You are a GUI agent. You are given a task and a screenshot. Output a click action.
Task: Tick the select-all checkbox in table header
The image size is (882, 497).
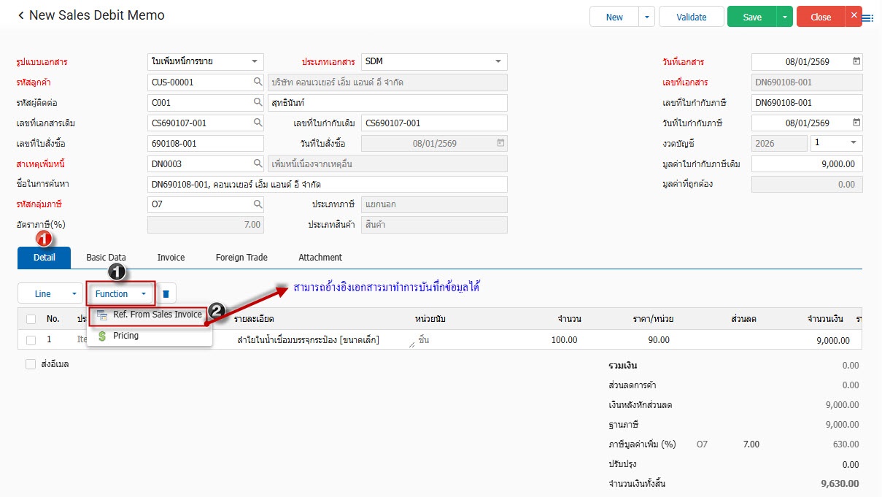click(31, 319)
